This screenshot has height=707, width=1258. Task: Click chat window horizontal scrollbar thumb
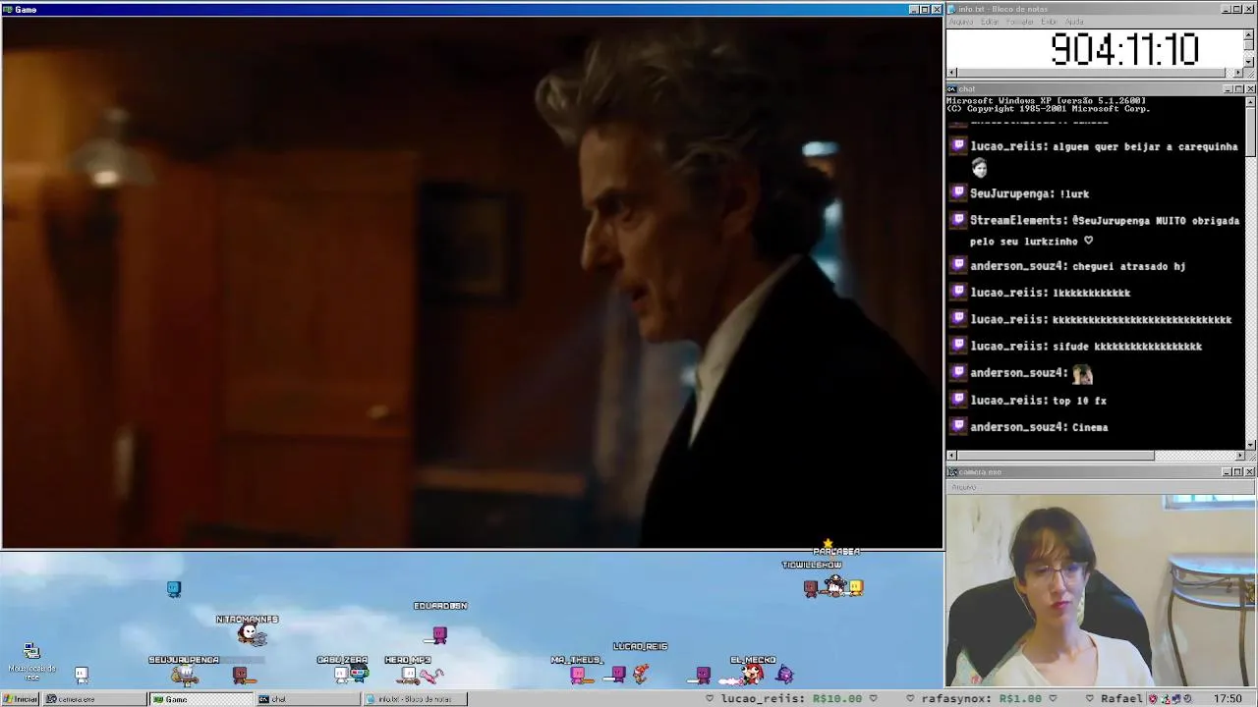pyautogui.click(x=1056, y=456)
